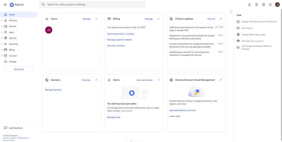
Task: Click the search magnifier icon
Action: (x=43, y=5)
